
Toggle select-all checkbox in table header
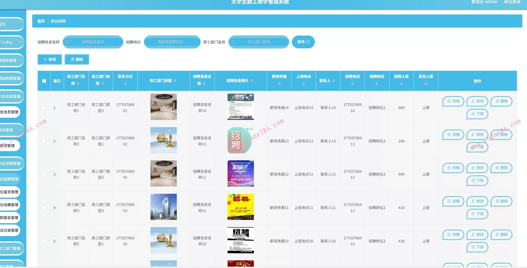coord(44,81)
